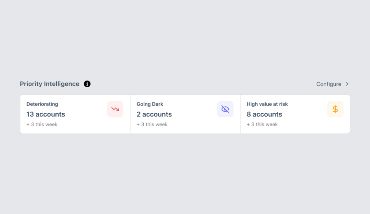Click the Priority Intelligence heading
370x214 pixels.
pos(49,84)
